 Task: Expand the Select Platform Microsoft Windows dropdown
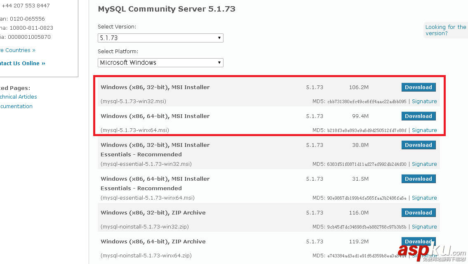click(160, 63)
